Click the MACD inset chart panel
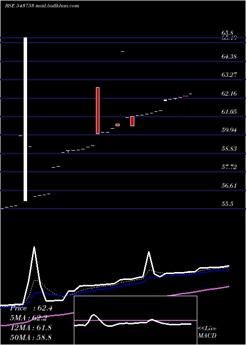The width and height of the screenshot is (246, 345). click(x=135, y=320)
